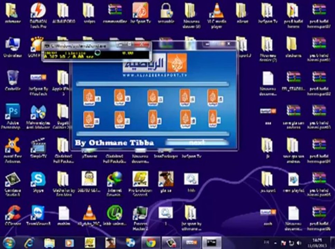This screenshot has width=335, height=249.
Task: Select the jsc sport folder on desktop
Action: 268,182
